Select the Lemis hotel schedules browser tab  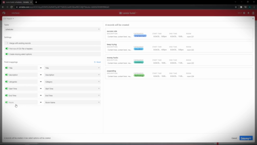(17, 2)
